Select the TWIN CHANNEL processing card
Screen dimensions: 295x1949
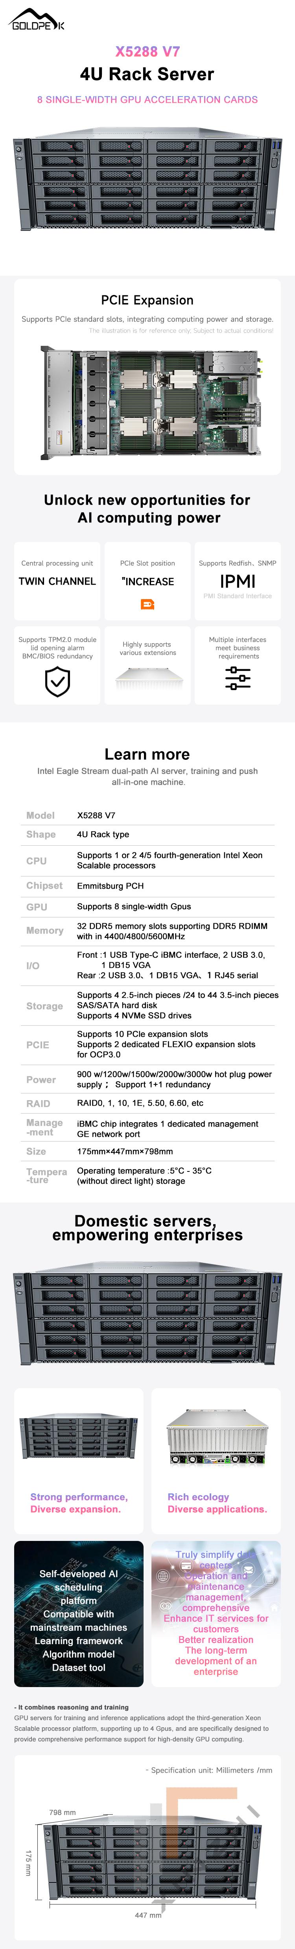[x=57, y=580]
